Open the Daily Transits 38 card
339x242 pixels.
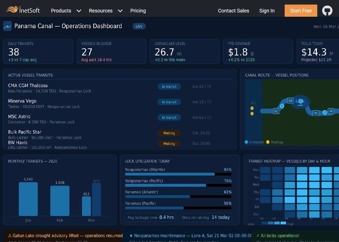pyautogui.click(x=38, y=51)
